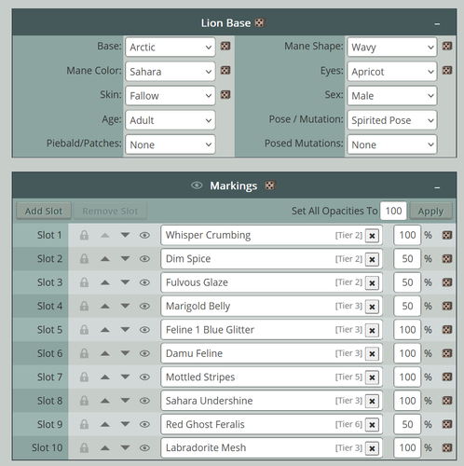This screenshot has width=464, height=466.
Task: Toggle the eye icon in Markings header
Action: [197, 185]
